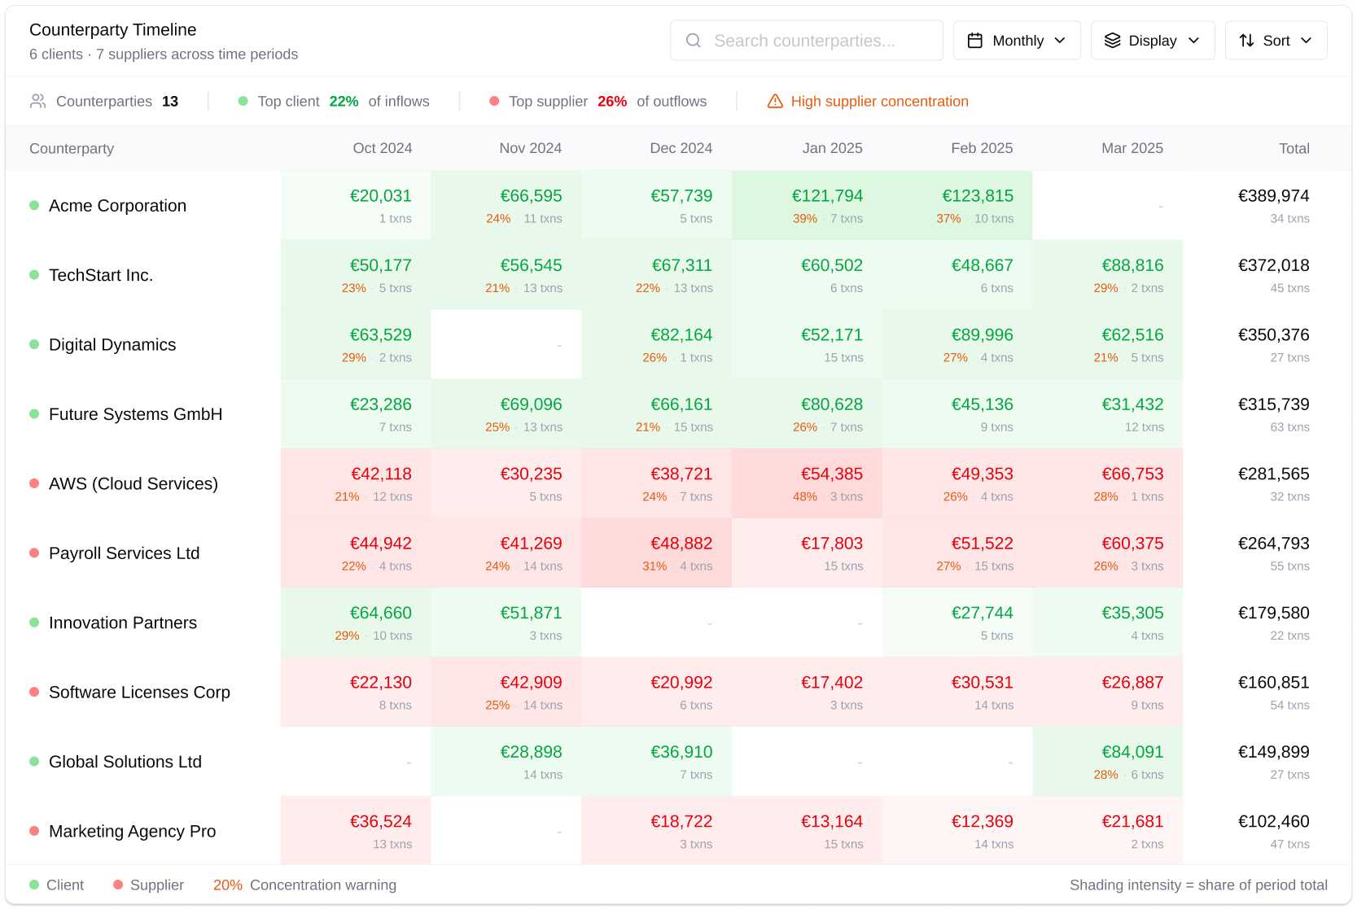
Task: Select Future Systems GmbH row name
Action: [135, 414]
